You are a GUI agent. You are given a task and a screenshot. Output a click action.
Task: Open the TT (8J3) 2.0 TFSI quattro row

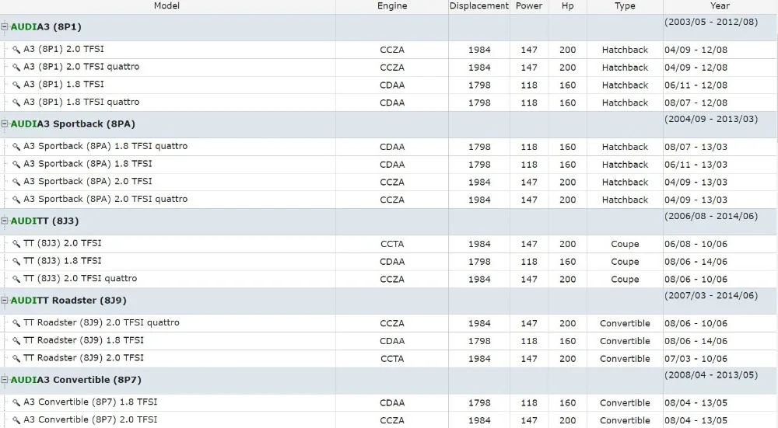coord(389,279)
